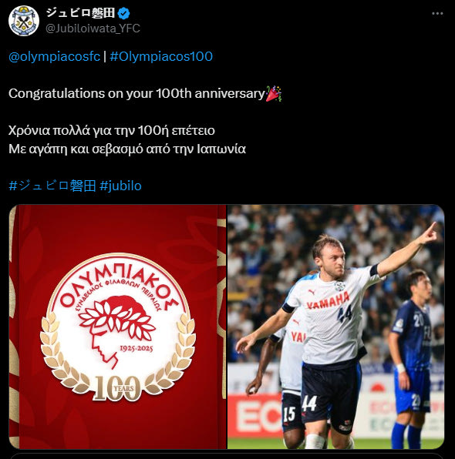Screen dimensions: 455x459
Task: Open the #Olympiacos100 hashtag
Action: [x=161, y=56]
